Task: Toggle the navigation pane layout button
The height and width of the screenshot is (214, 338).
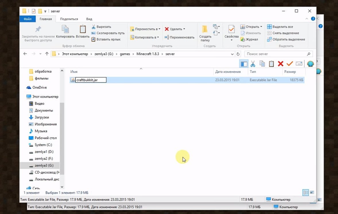Action: click(244, 64)
